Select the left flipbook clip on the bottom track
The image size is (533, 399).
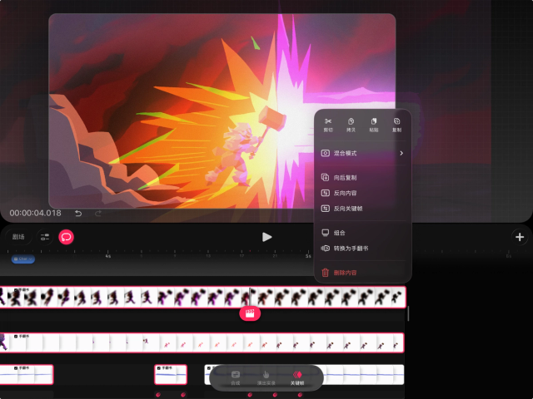click(27, 375)
